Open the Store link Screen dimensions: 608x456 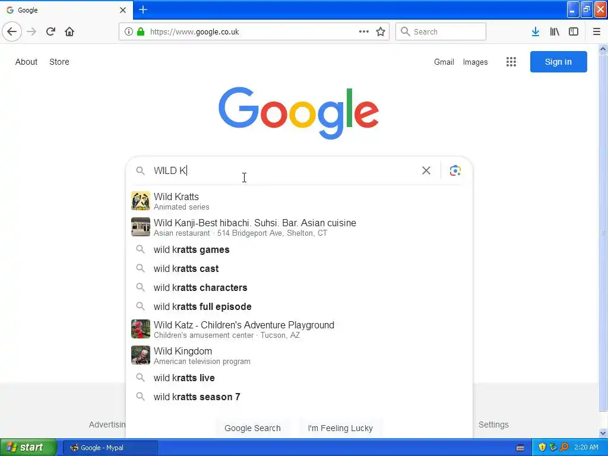pyautogui.click(x=59, y=62)
